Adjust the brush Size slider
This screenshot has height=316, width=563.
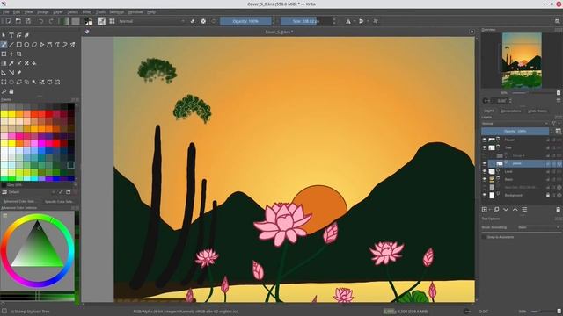(x=306, y=21)
